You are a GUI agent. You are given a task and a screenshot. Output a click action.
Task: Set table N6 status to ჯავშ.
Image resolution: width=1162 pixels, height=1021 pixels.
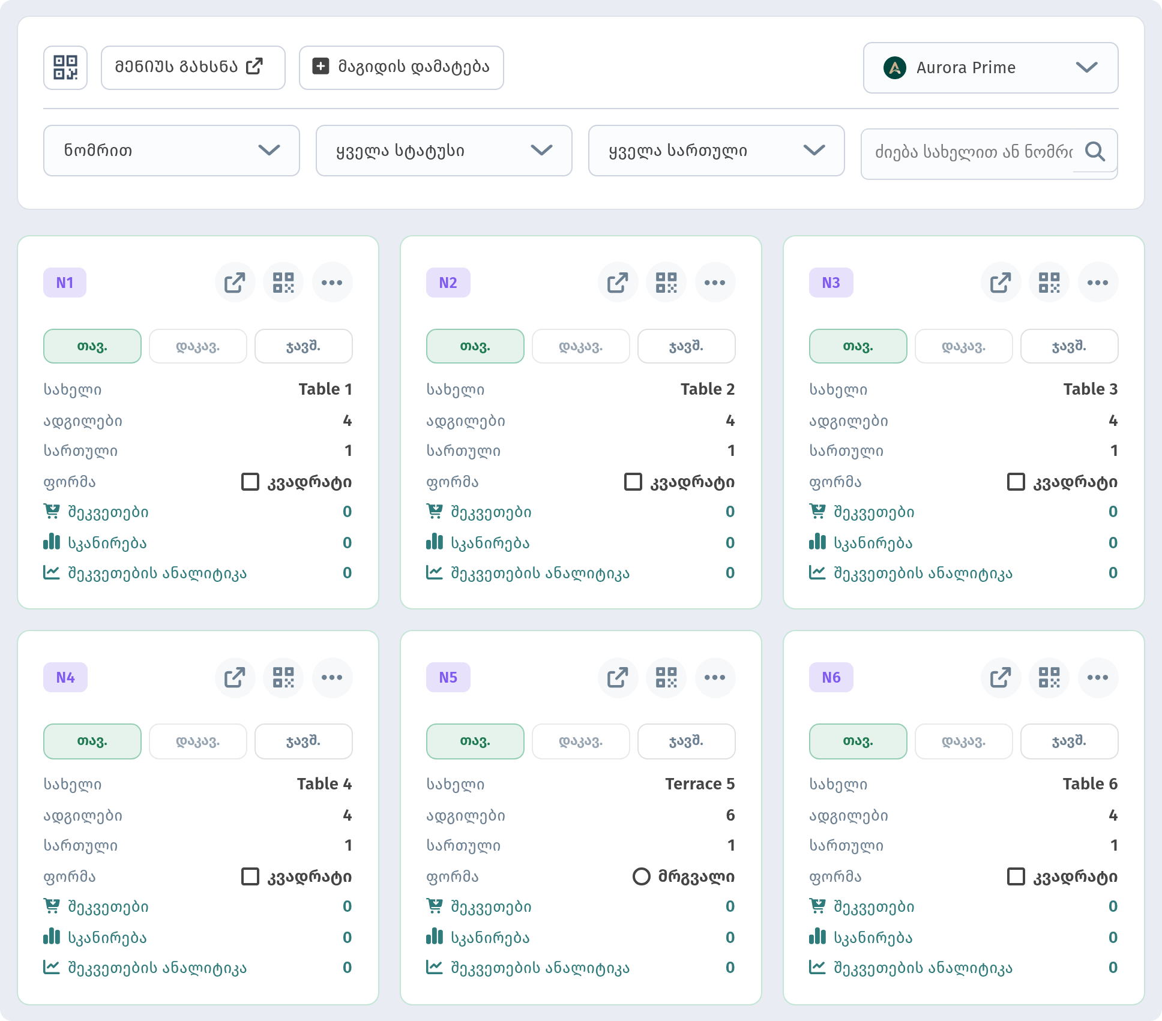[x=1070, y=741]
